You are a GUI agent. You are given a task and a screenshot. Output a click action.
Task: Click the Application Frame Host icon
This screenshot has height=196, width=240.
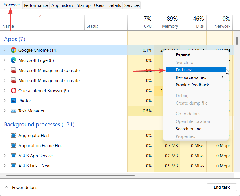pyautogui.click(x=14, y=145)
